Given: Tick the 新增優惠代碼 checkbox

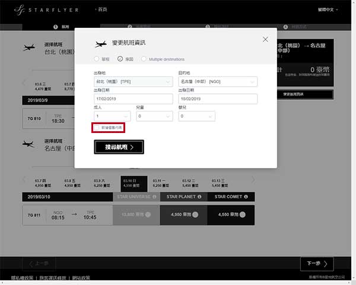Looking at the screenshot, I should tap(97, 128).
